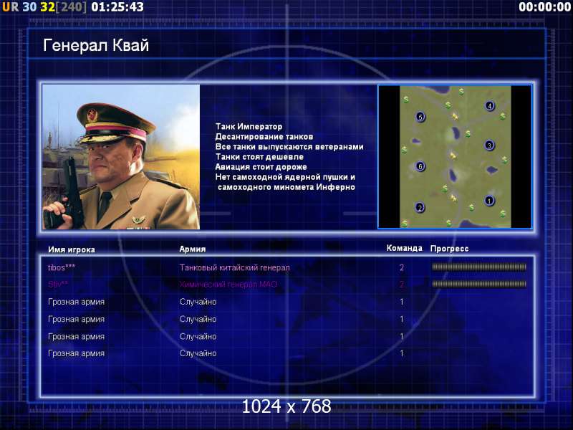
Task: Click start position 1 on the minimap
Action: coord(489,201)
